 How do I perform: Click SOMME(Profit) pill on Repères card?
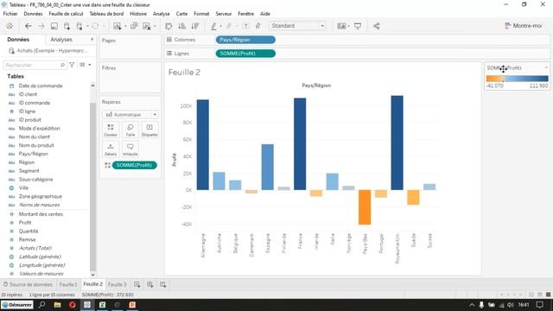pyautogui.click(x=135, y=165)
